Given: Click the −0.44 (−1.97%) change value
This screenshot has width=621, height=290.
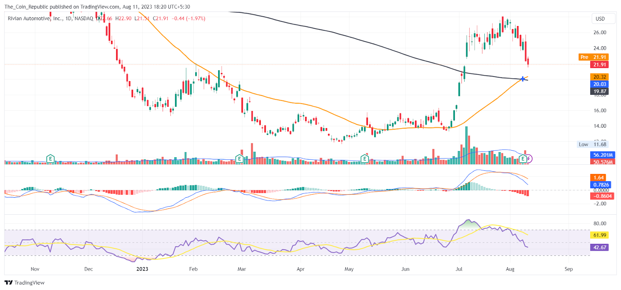Looking at the screenshot, I should [189, 18].
